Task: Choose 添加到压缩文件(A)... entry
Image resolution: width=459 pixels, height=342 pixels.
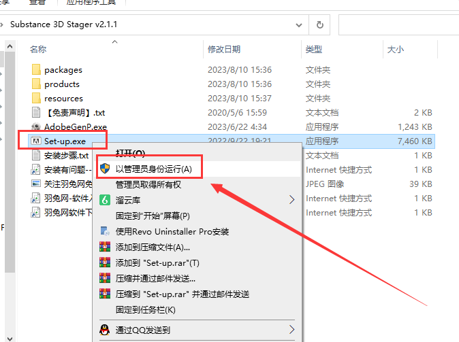Action: click(x=153, y=247)
